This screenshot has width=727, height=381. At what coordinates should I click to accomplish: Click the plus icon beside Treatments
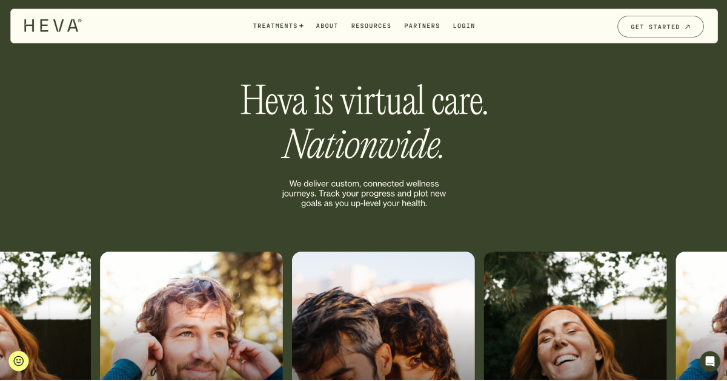point(301,26)
